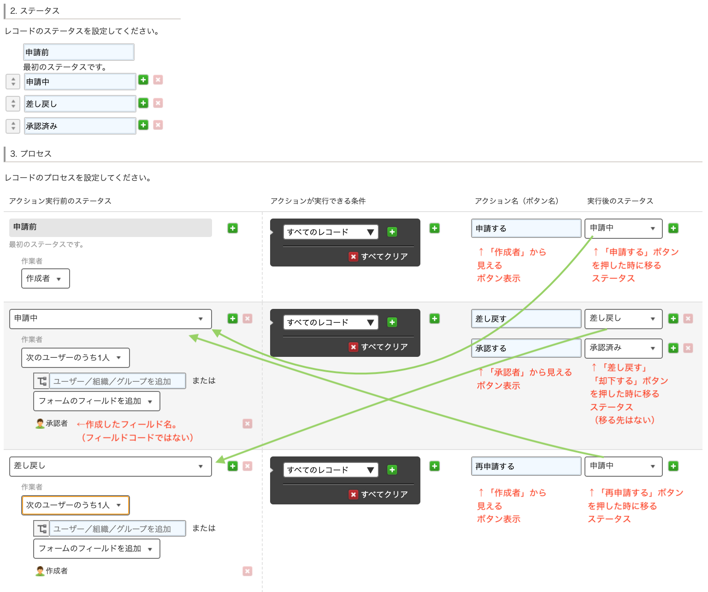Remove the 作成者 assignee entry
This screenshot has height=592, width=708.
[248, 571]
